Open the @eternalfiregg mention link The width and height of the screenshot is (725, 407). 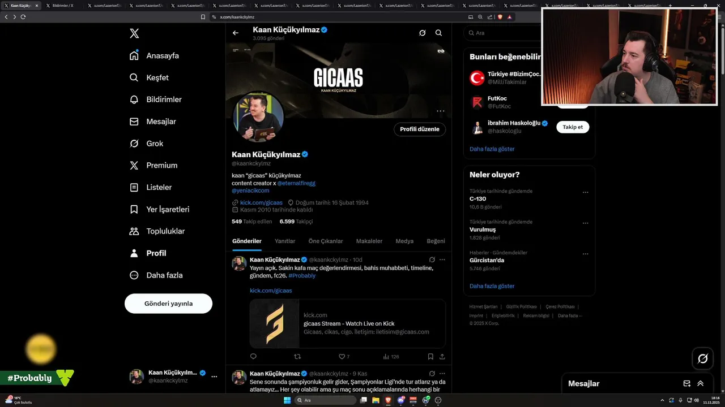pos(296,183)
